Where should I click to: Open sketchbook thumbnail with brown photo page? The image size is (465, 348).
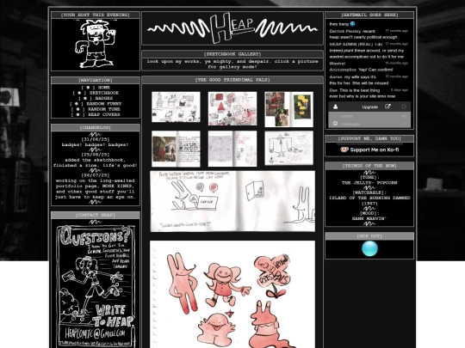(176, 149)
